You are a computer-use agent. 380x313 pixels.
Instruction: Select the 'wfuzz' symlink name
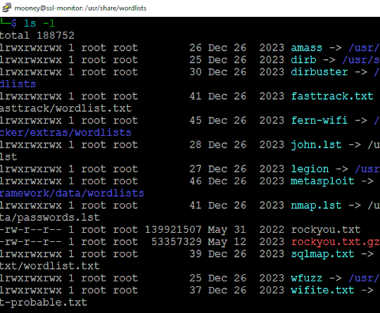coord(307,278)
